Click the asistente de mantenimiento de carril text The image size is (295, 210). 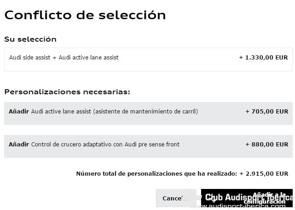pos(146,112)
